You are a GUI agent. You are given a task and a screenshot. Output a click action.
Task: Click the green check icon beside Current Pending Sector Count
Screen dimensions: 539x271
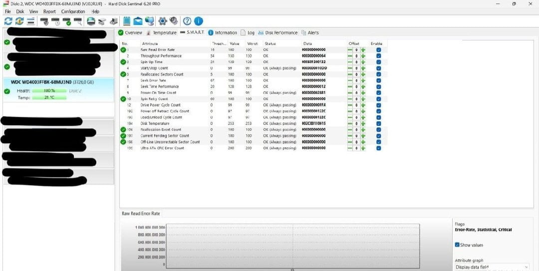pos(123,136)
